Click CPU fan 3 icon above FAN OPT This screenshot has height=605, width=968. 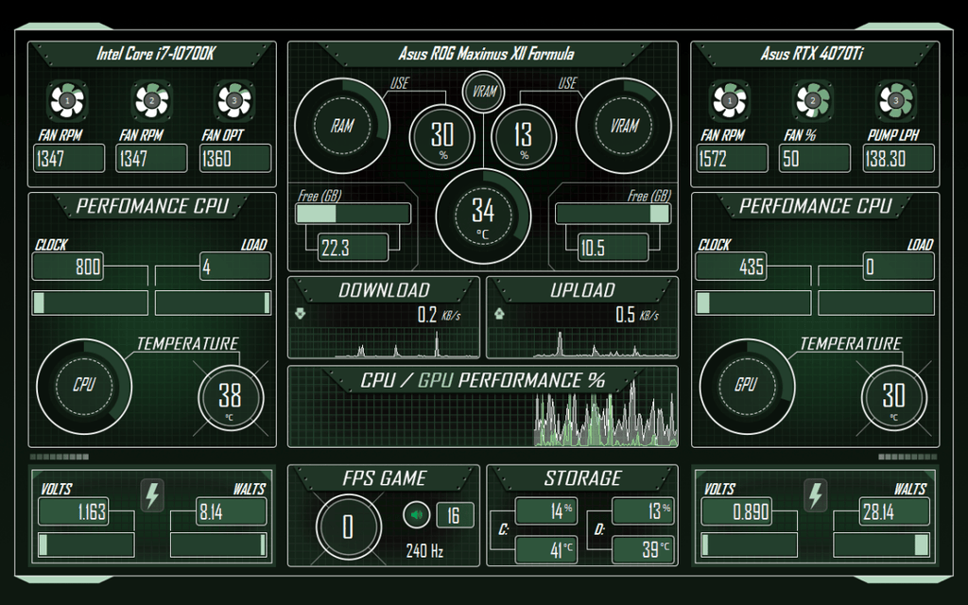point(233,99)
